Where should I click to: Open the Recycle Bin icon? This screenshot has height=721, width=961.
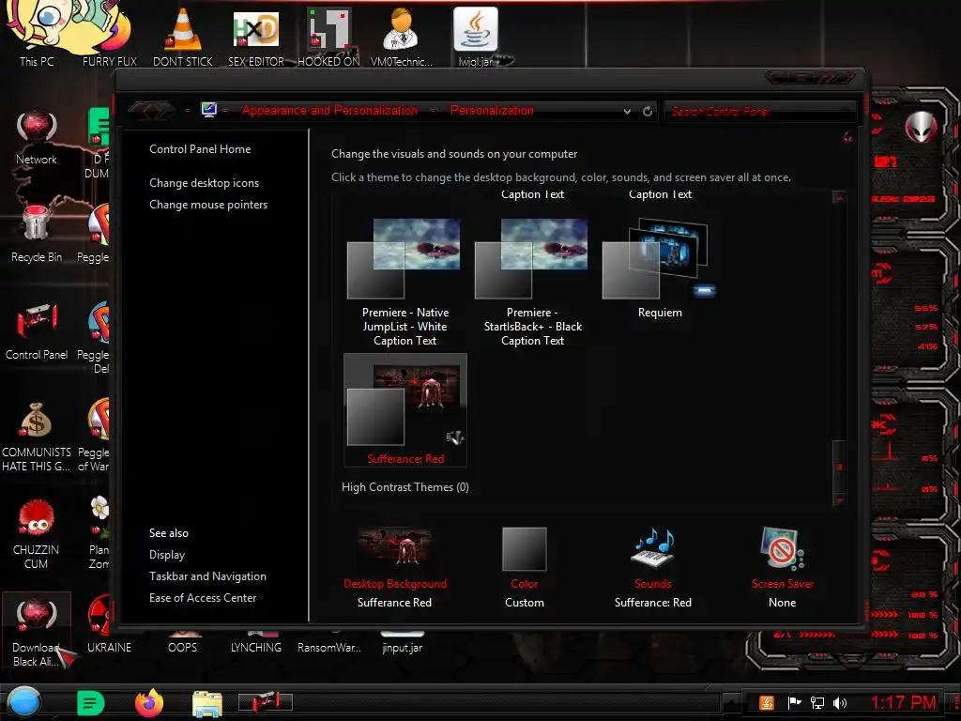(x=37, y=233)
